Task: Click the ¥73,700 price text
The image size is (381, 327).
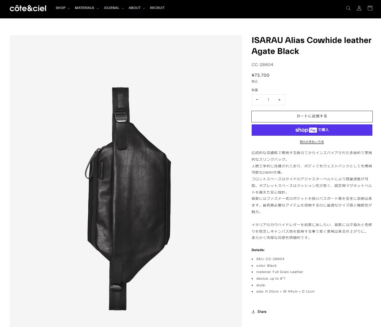Action: (x=261, y=75)
